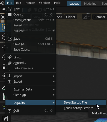Screen dimensions: 107x122
Task: Expand the Export submenu
Action: (31, 82)
